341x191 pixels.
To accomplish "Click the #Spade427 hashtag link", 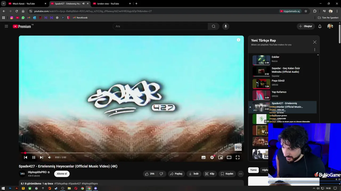I will click(75, 184).
